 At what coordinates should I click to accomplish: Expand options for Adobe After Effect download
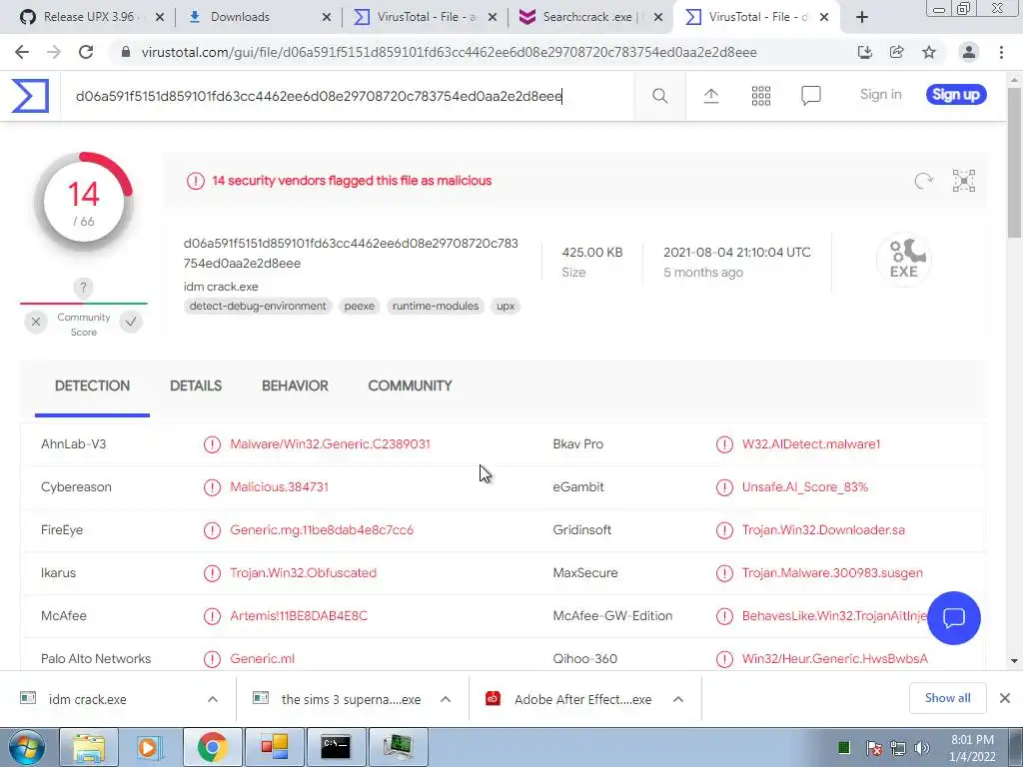(678, 699)
